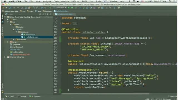Open the Analyze menu

click(65, 1)
